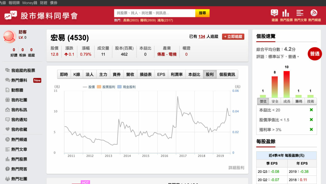Click the 建議 smiley face icon
Screen dimensions: 326x184
click(274, 13)
